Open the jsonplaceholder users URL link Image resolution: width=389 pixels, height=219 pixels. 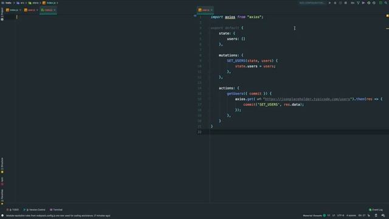tap(307, 99)
